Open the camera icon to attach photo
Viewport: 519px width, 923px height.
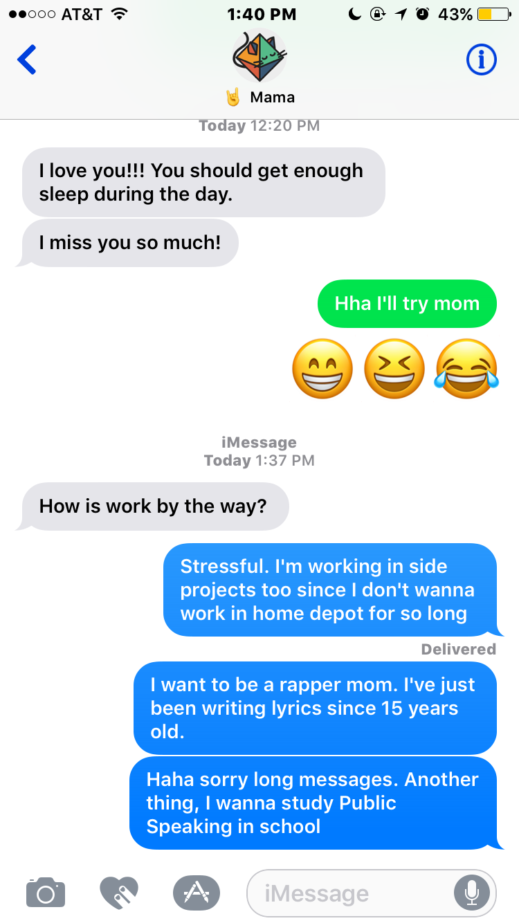(x=46, y=892)
